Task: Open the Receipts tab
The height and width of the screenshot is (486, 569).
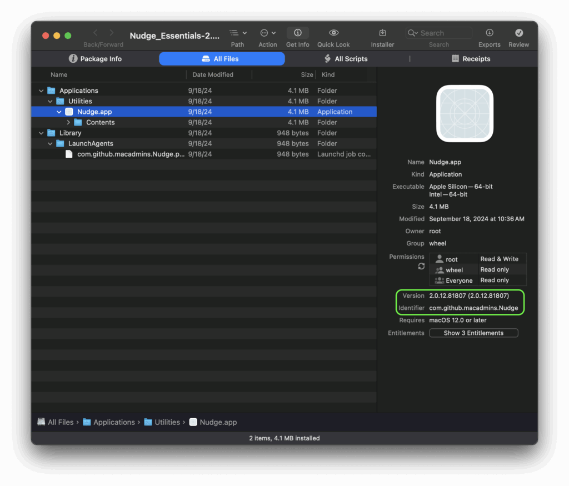Action: pos(471,59)
